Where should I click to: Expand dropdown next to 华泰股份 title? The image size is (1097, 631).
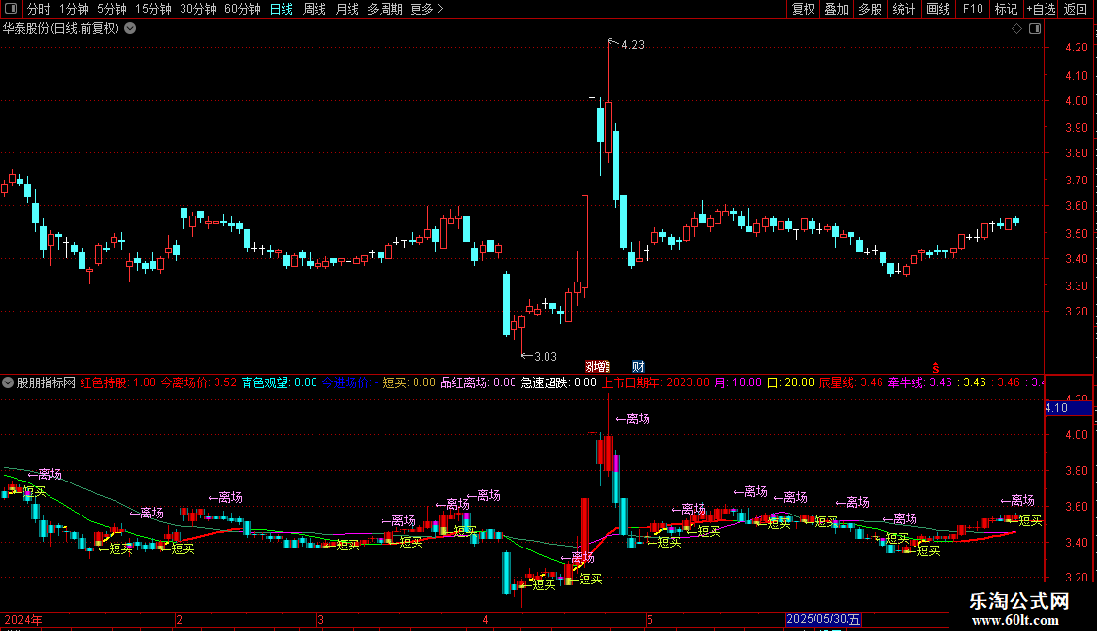[130, 29]
